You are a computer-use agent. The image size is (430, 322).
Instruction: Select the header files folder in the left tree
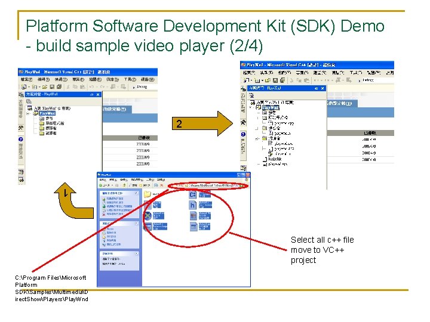(48, 128)
